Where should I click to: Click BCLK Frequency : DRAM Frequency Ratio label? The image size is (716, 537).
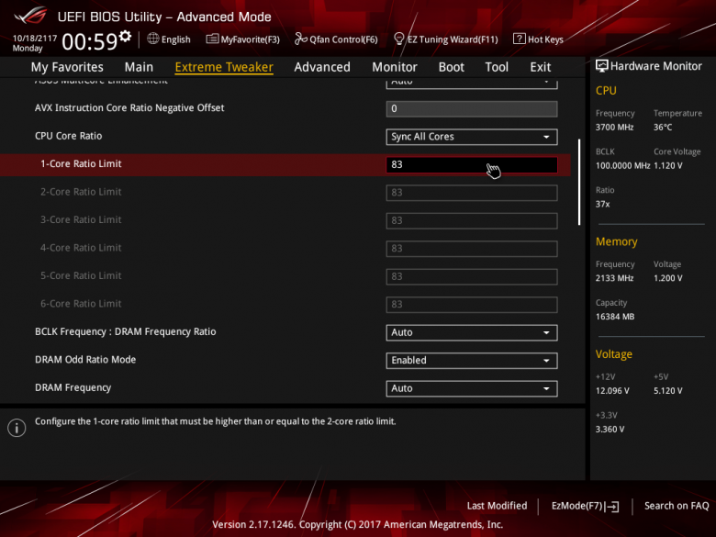(126, 331)
